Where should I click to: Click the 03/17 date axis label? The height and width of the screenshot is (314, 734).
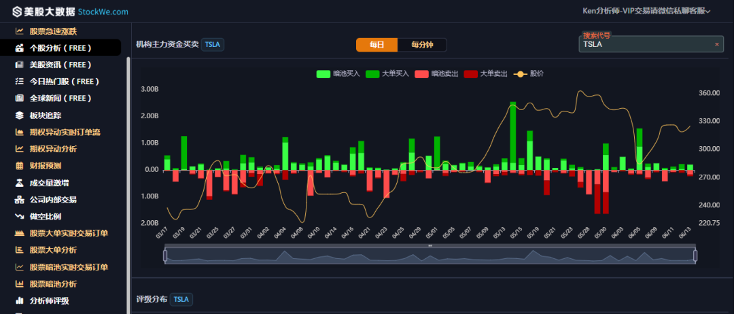[x=162, y=232]
